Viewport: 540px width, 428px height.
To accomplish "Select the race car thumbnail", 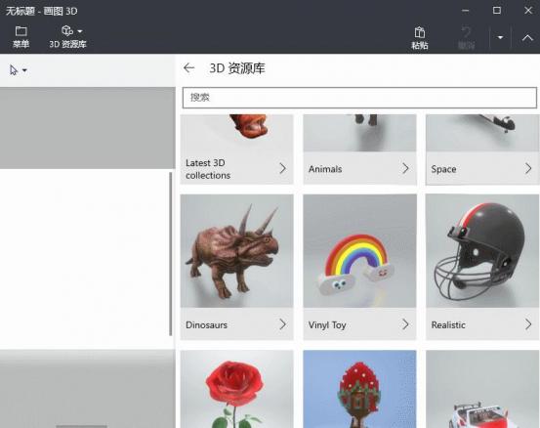I will (x=482, y=389).
